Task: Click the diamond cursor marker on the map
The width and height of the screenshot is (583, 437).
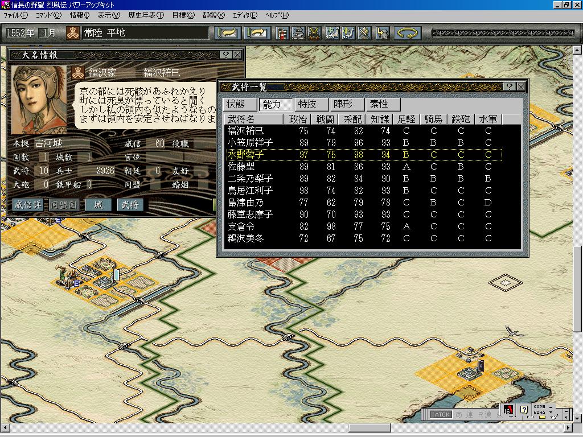Action: (506, 283)
